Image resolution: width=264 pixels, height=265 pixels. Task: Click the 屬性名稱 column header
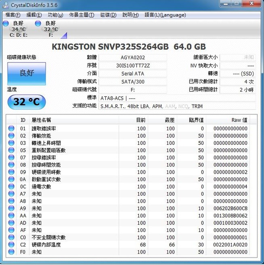(x=74, y=120)
